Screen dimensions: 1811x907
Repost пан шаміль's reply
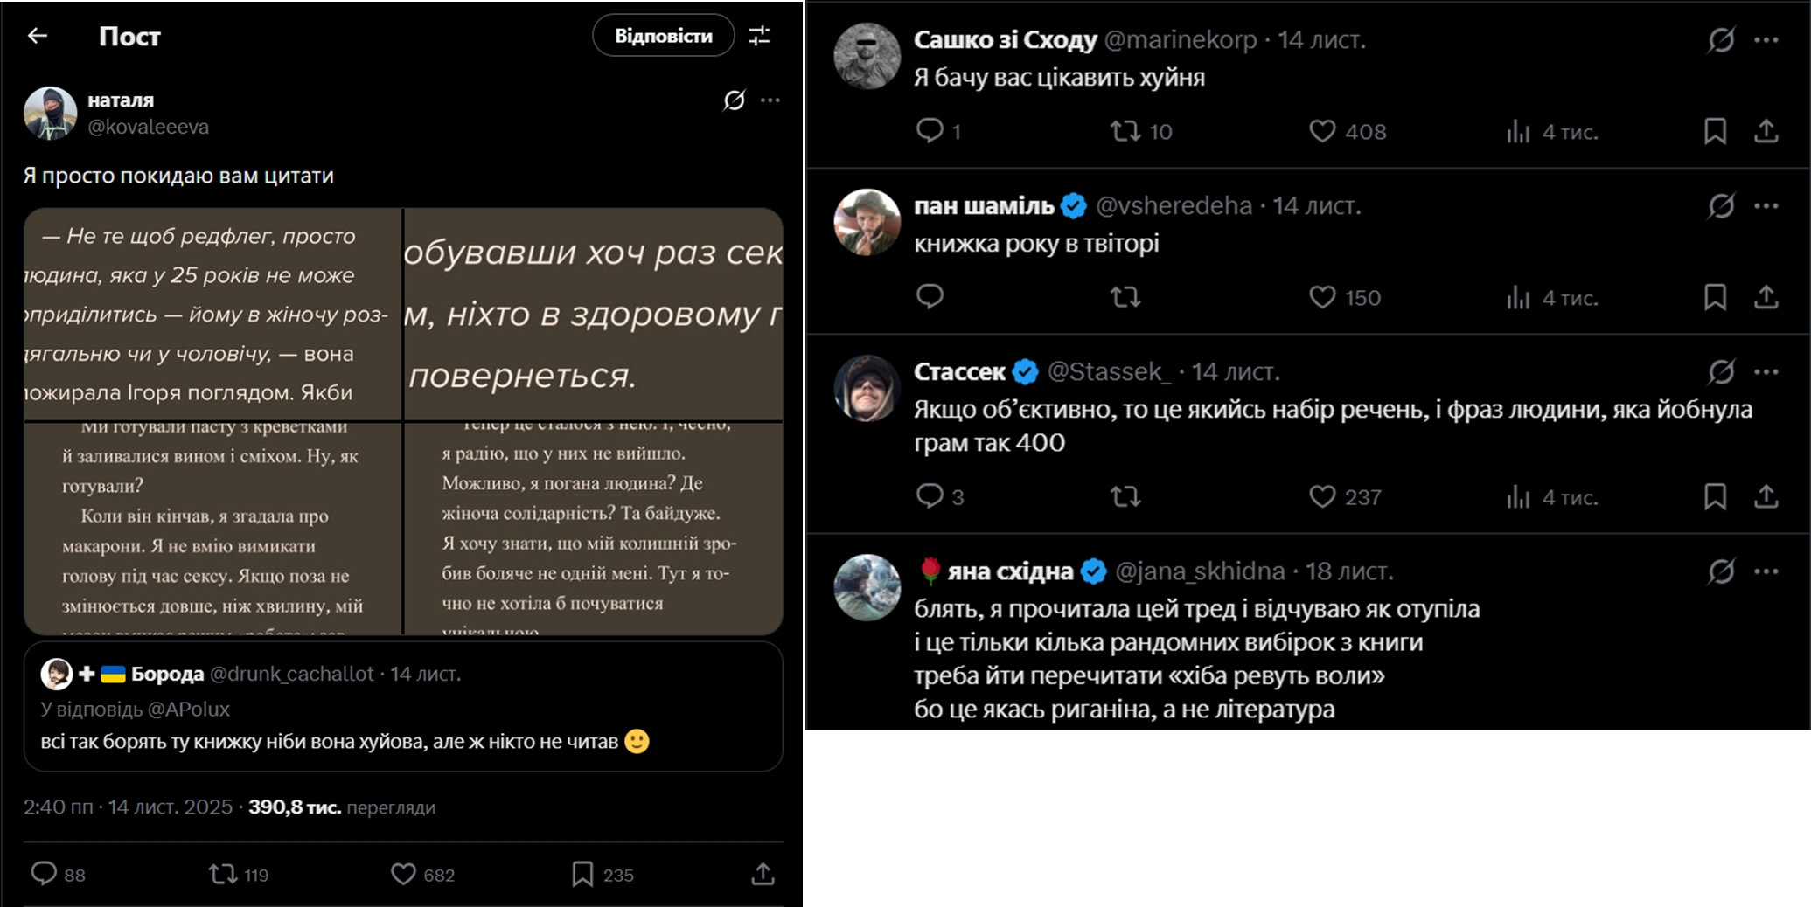(1125, 297)
